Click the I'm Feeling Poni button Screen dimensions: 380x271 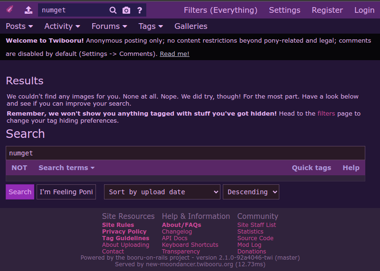click(x=66, y=192)
